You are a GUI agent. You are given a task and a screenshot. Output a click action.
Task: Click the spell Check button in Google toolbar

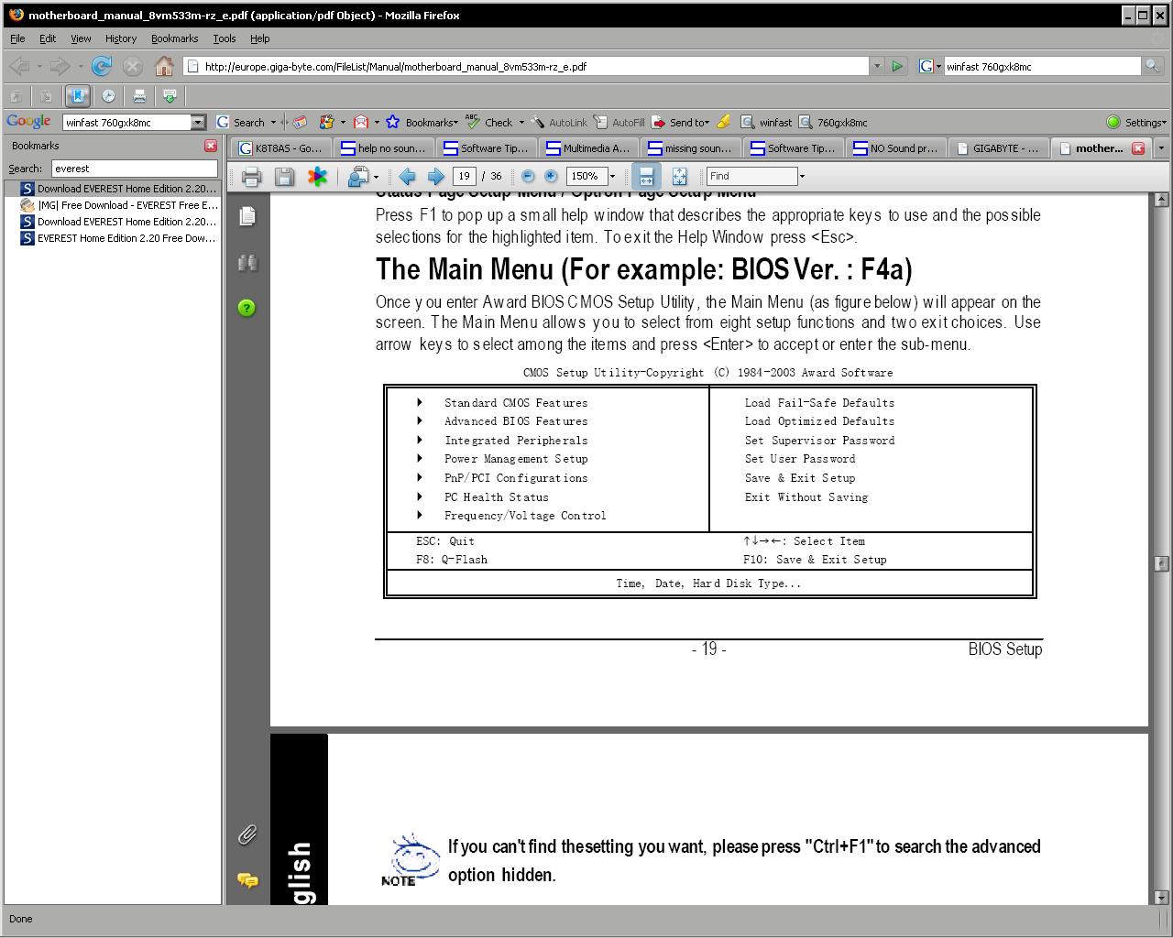490,122
